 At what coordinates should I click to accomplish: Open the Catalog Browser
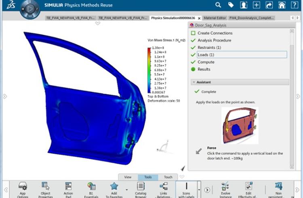[141, 190]
